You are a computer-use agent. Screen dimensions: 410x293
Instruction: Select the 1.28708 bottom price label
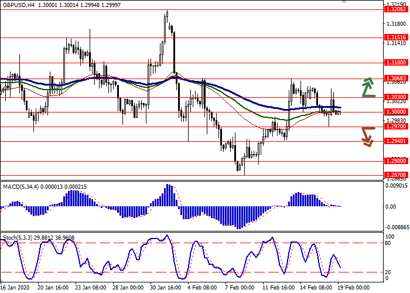[395, 175]
